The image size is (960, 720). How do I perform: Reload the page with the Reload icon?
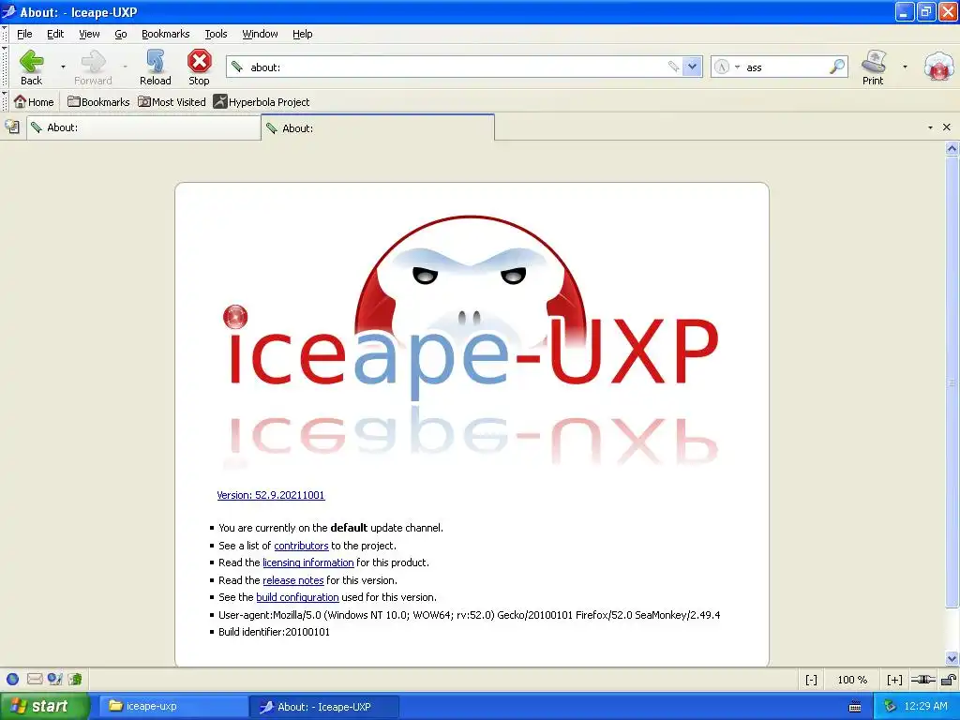click(155, 67)
